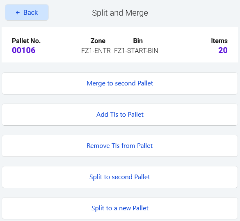Click the Items label

[219, 41]
